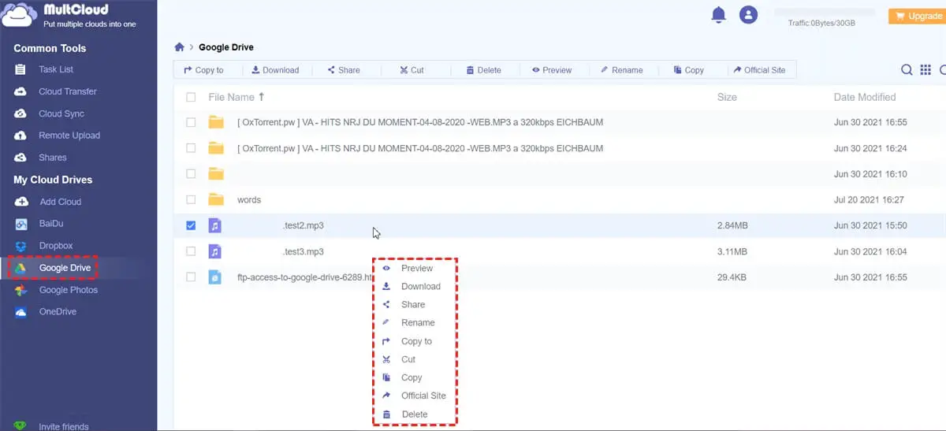946x431 pixels.
Task: Sort by Date Modified column header
Action: pos(865,97)
